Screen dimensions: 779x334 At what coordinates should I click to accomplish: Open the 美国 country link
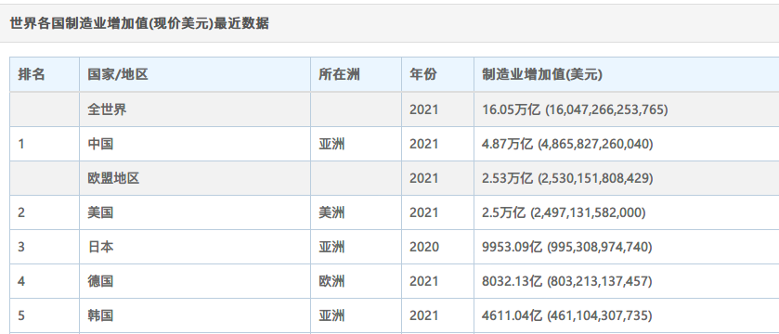coord(100,212)
